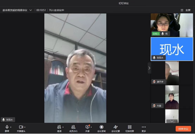Viewport: 195px width, 134px height.
Task: Open the share options arrow beside 共享
Action: [91, 127]
